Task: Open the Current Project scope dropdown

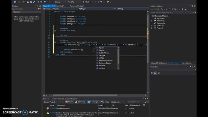Action: point(54,102)
